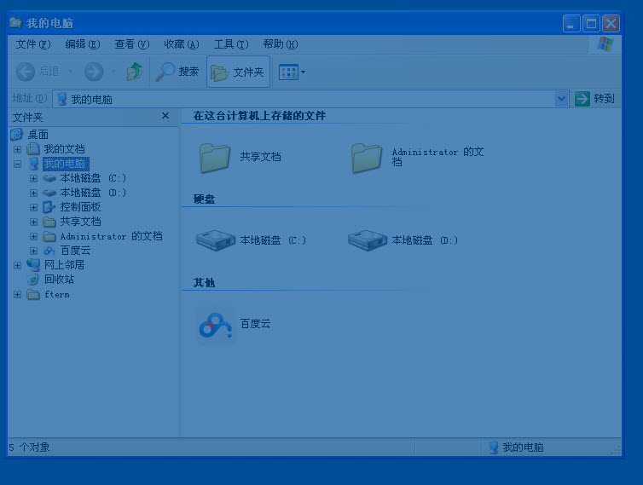This screenshot has width=643, height=485.
Task: Select 本地磁盘 (C:) drive in main pane
Action: (x=251, y=240)
